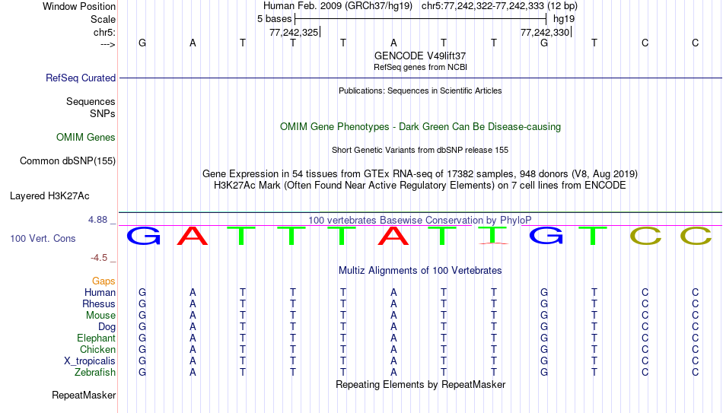This screenshot has height=413, width=723.
Task: Click the 4.88 PhyloP upper value
Action: (x=97, y=220)
